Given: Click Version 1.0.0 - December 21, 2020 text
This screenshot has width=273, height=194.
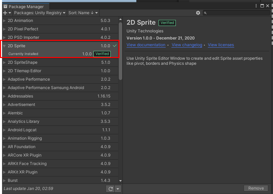Looking at the screenshot, I should [161, 38].
